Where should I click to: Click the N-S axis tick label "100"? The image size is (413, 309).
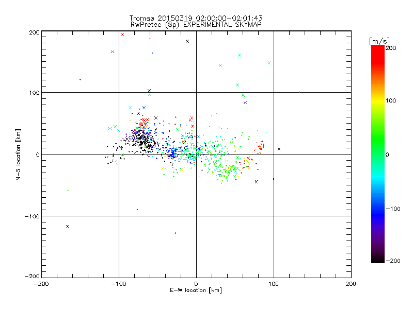tap(34, 93)
